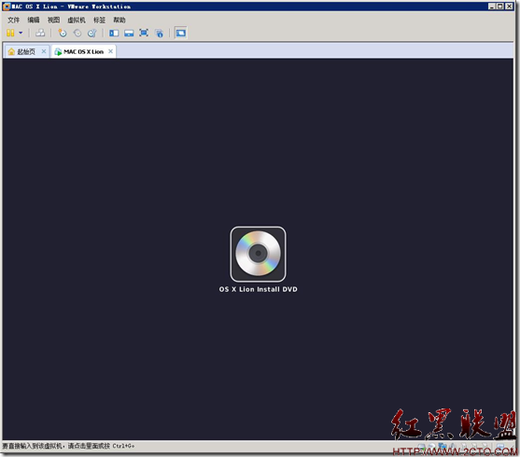Click the VMware Workstation title bar icon

click(x=7, y=7)
